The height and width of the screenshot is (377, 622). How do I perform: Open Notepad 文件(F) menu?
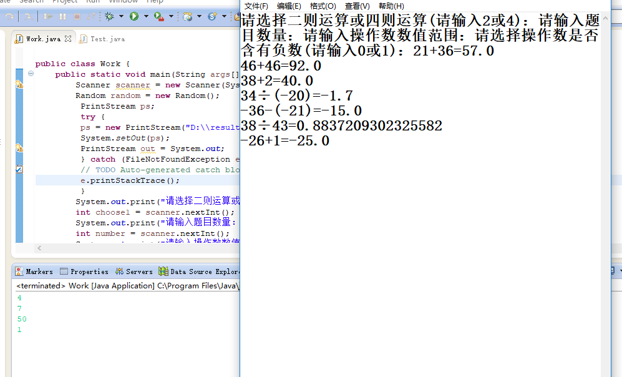tap(256, 6)
